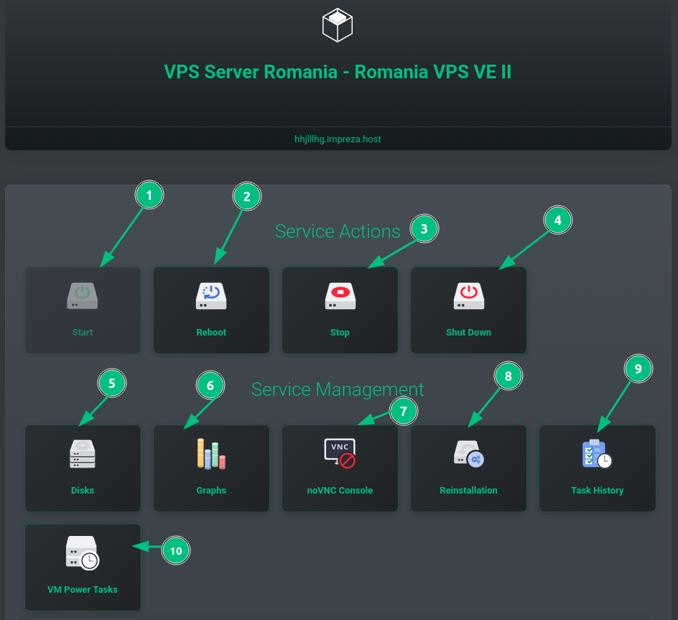The height and width of the screenshot is (620, 678).
Task: Open the Task History clipboard icon
Action: click(597, 454)
